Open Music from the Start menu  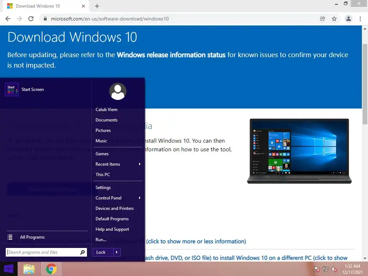[x=101, y=141]
